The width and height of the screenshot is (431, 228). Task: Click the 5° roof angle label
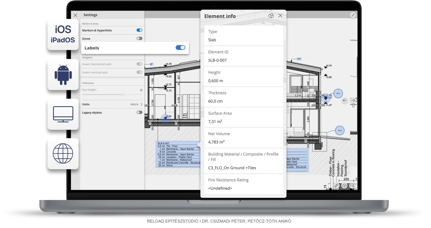[151, 64]
